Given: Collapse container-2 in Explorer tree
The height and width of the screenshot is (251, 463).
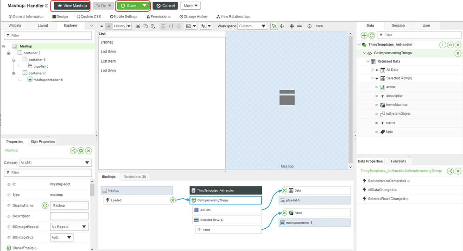Looking at the screenshot, I should click(x=8, y=53).
